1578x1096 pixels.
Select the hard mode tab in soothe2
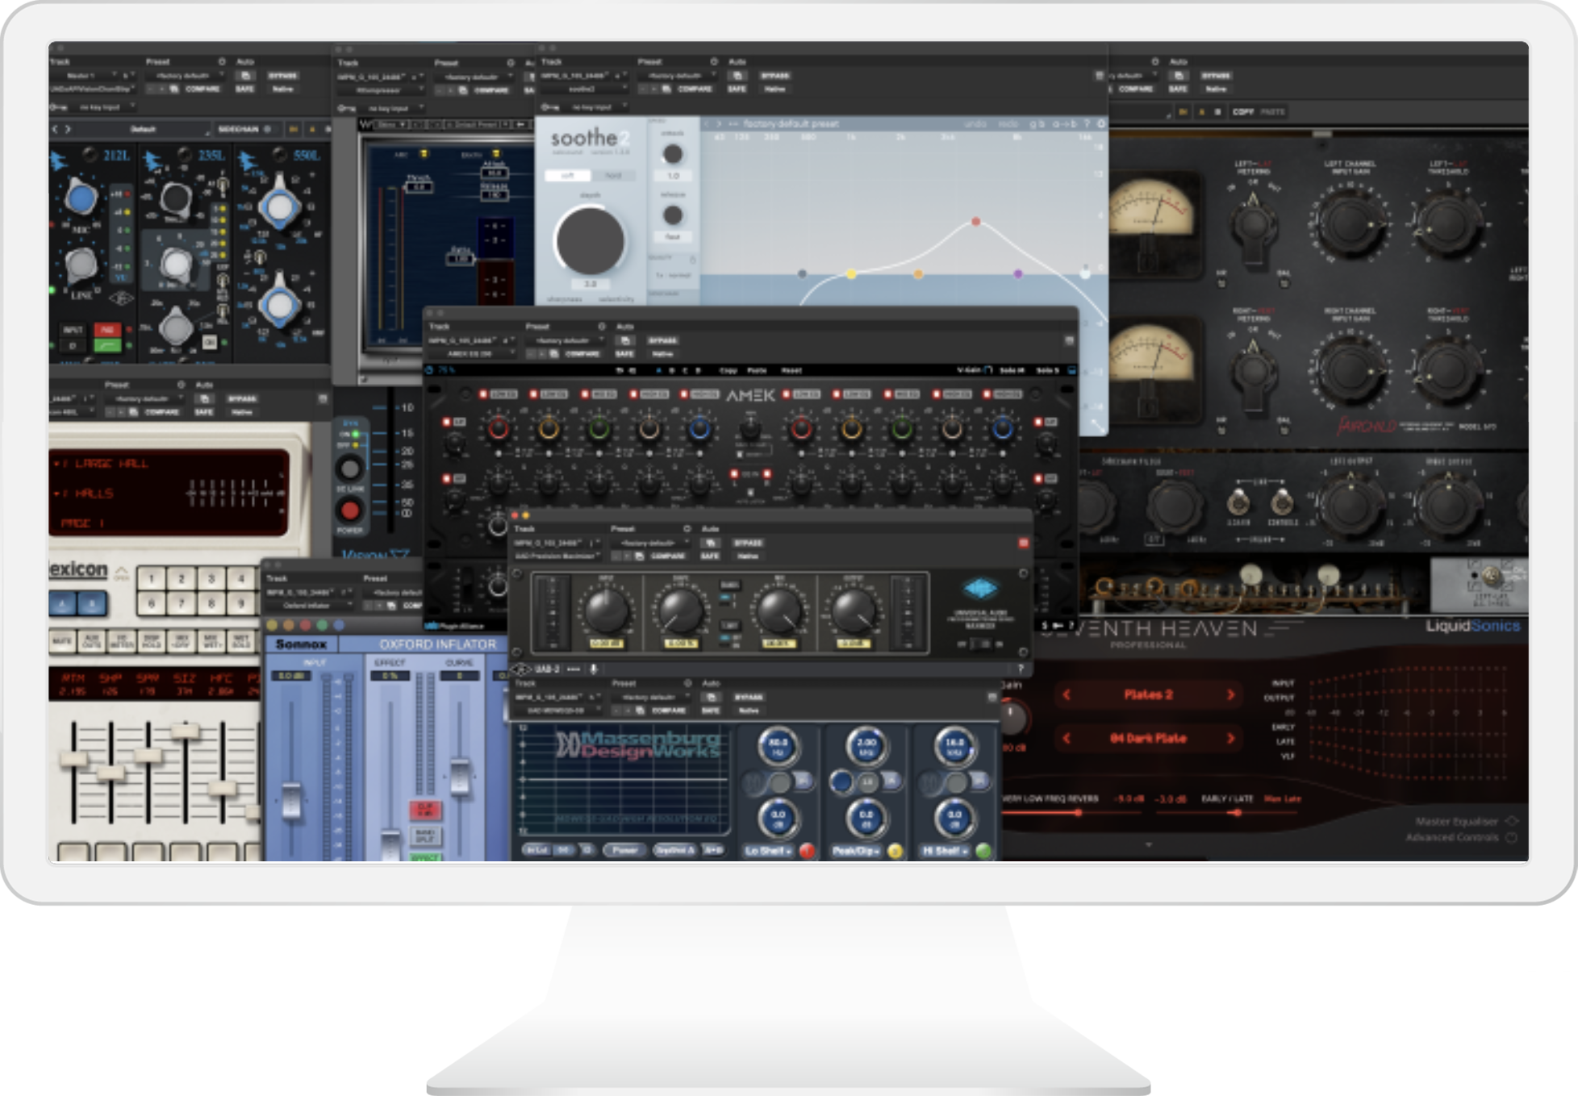pyautogui.click(x=613, y=175)
